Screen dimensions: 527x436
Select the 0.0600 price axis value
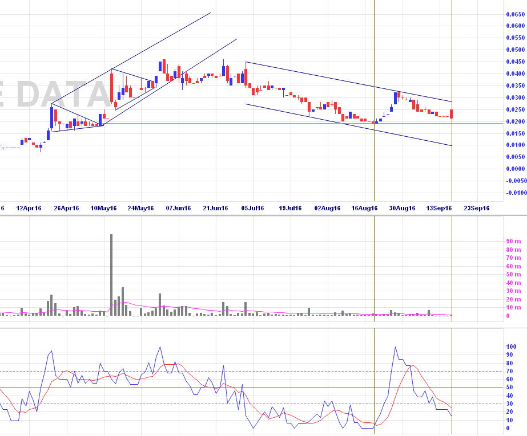515,26
